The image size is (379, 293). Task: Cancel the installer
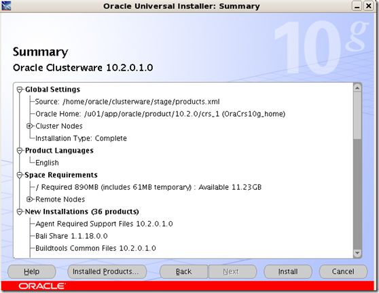click(343, 271)
